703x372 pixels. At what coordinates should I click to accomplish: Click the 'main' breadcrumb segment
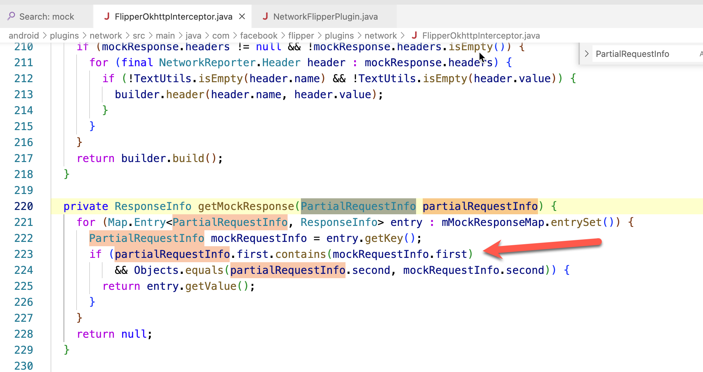(165, 36)
